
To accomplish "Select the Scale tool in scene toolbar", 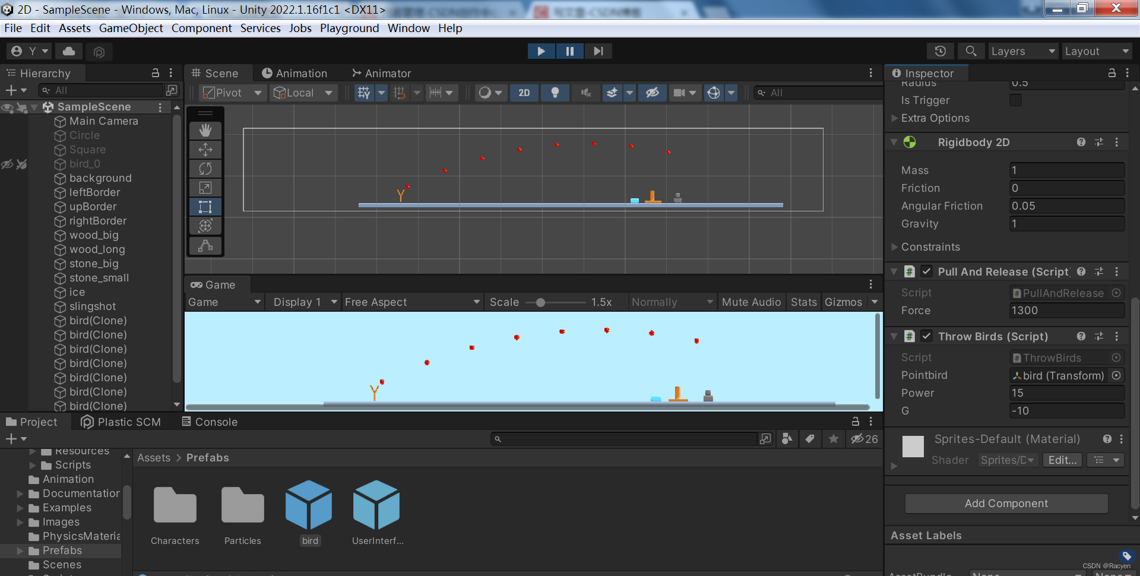I will (205, 188).
